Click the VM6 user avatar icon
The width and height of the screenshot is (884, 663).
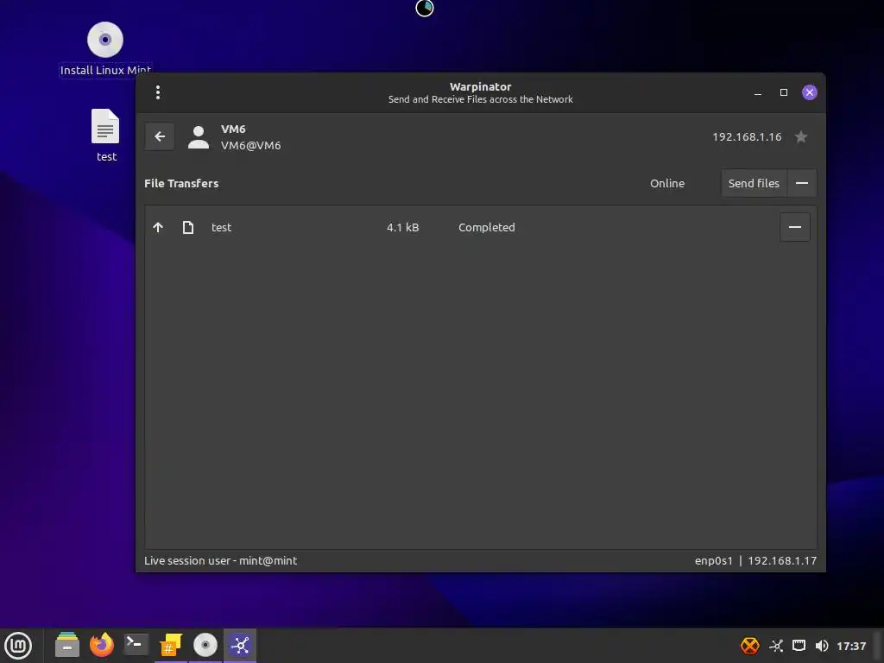click(x=198, y=137)
